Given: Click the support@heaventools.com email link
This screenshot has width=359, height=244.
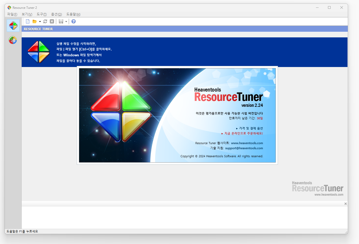Looking at the screenshot, I should 244,148.
